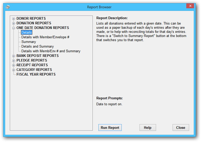Select the DONATION REPORTS label
The height and width of the screenshot is (142, 201).
tap(34, 23)
